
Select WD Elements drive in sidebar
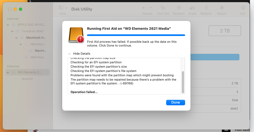[x=29, y=72]
